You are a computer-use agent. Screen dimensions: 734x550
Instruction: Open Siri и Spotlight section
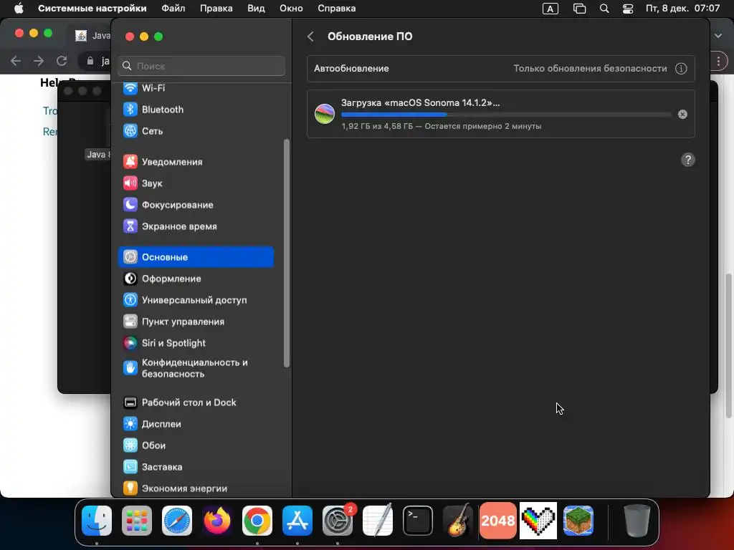point(196,343)
